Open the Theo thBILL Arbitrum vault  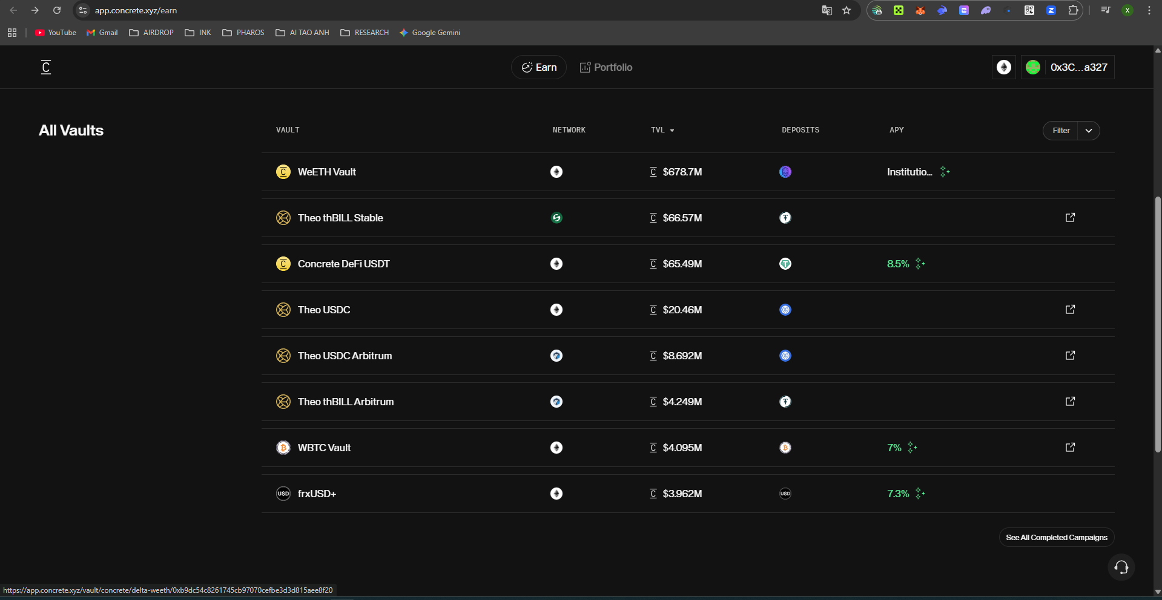[688, 402]
